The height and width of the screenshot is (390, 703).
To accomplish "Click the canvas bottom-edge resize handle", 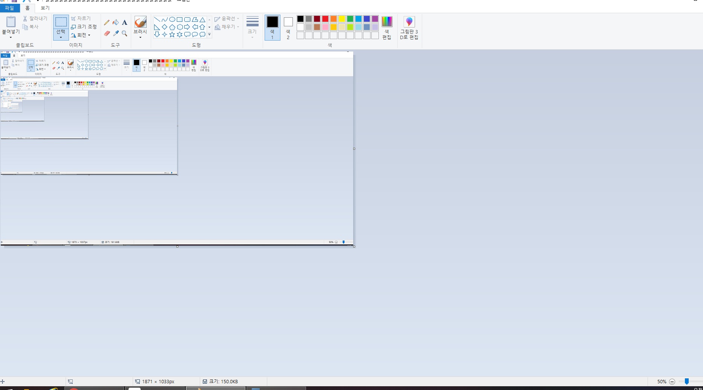I will pyautogui.click(x=177, y=246).
